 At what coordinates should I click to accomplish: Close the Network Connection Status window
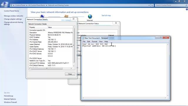(x=116, y=23)
